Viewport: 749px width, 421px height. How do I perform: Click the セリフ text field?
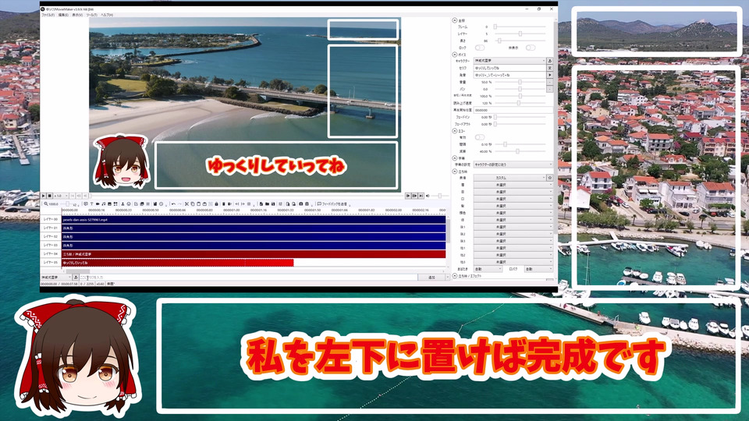[x=509, y=69]
